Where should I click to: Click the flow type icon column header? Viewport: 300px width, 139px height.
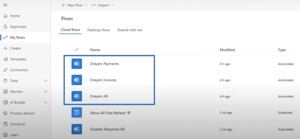pos(76,50)
